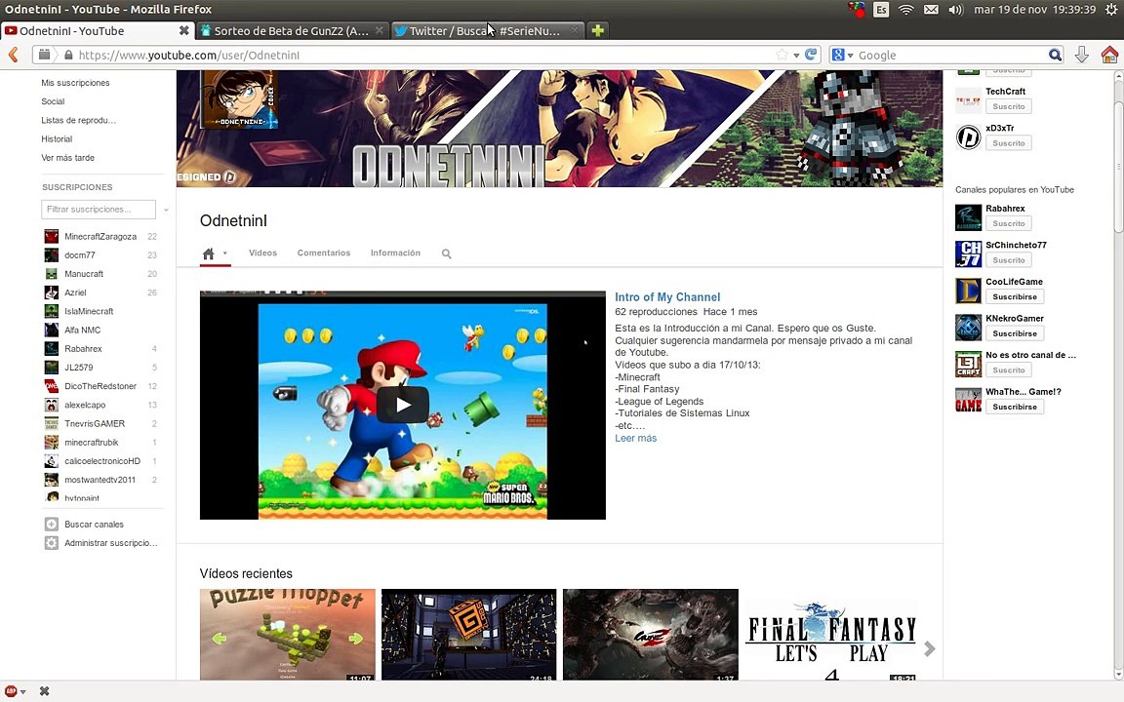
Task: Open the Información channel tab
Action: point(395,253)
